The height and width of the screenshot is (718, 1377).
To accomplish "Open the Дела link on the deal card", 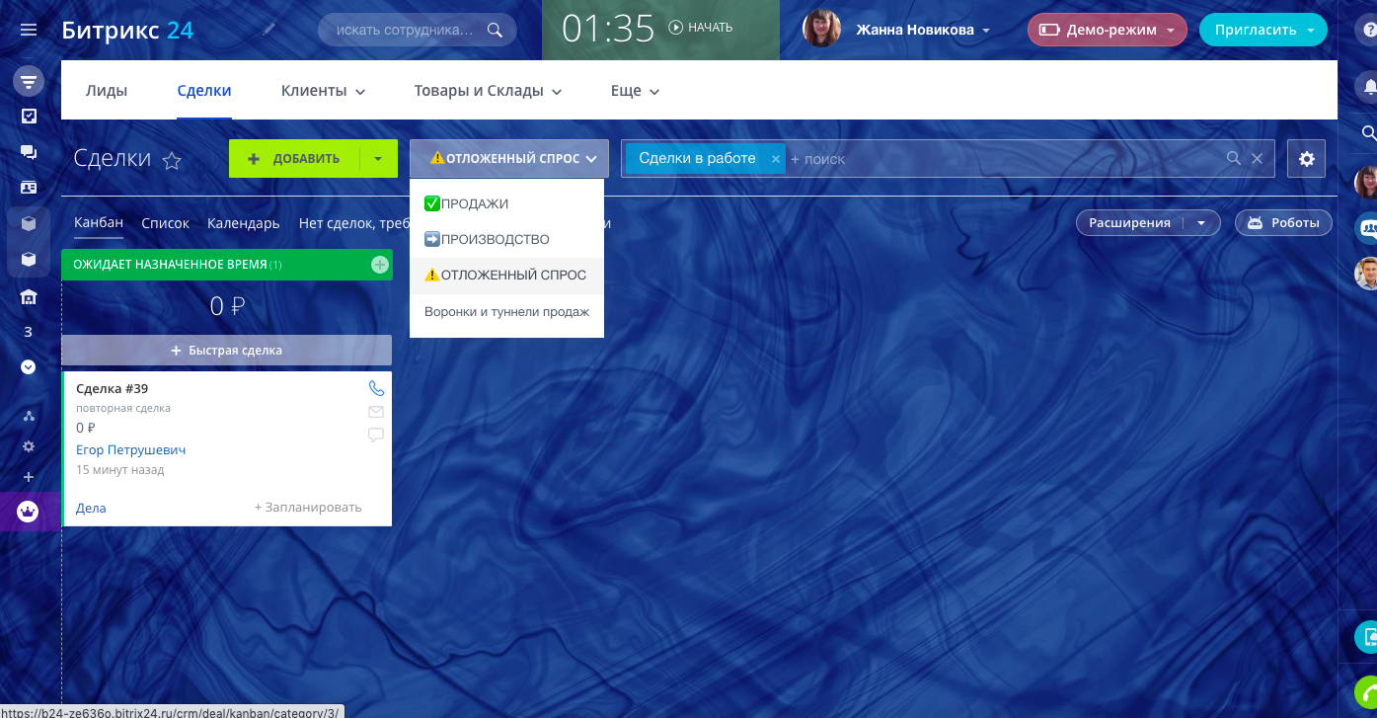I will (x=91, y=508).
